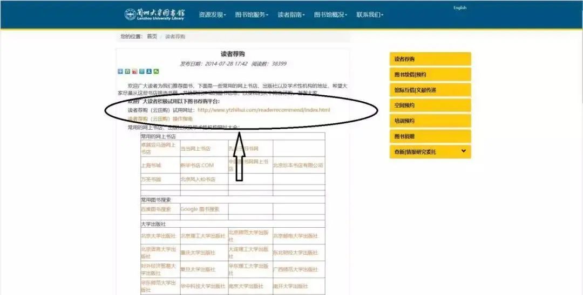Share via the green WeChat icon
The width and height of the screenshot is (583, 295).
click(x=156, y=72)
